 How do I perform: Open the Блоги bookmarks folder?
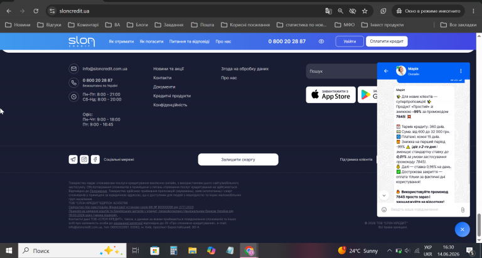click(137, 25)
